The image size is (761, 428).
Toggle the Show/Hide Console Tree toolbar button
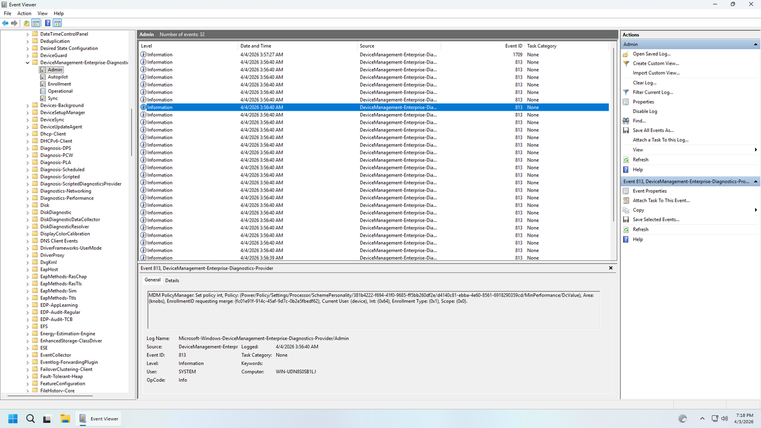pyautogui.click(x=36, y=23)
